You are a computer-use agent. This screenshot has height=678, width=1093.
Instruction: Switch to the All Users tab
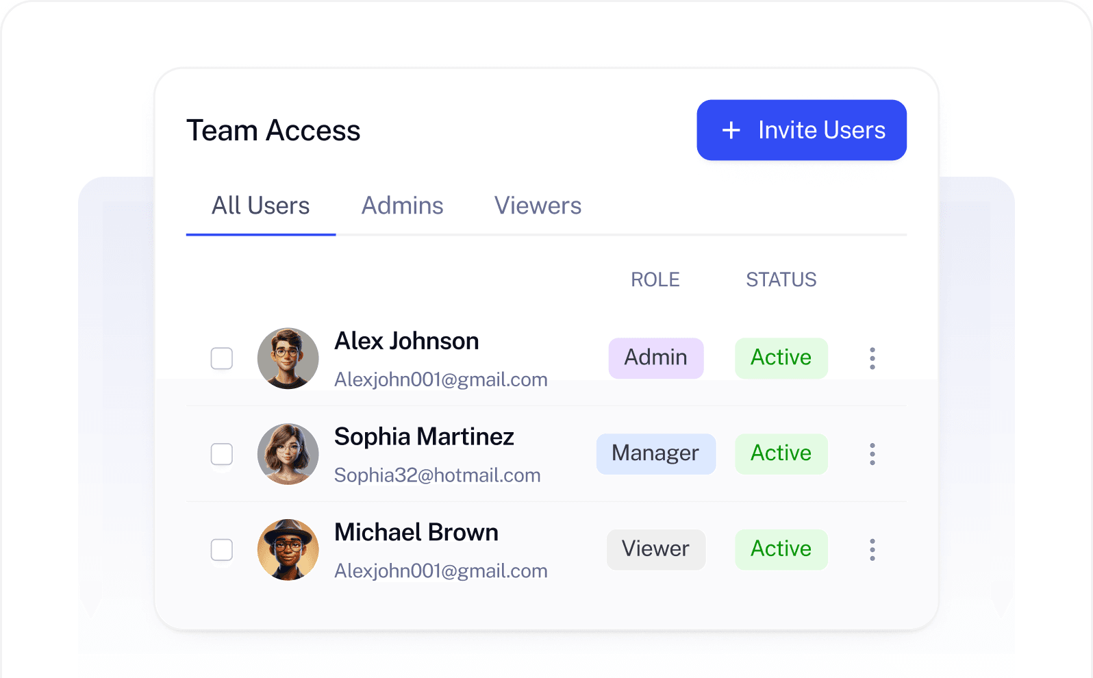tap(261, 206)
